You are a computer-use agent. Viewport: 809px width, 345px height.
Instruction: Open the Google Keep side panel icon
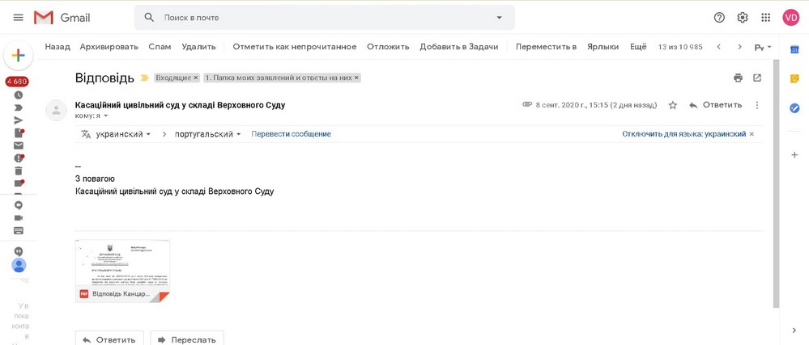[794, 79]
